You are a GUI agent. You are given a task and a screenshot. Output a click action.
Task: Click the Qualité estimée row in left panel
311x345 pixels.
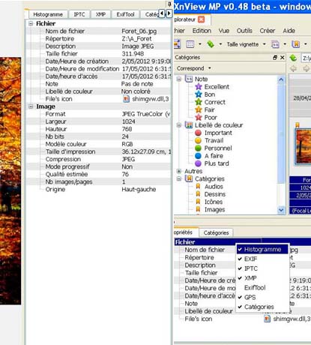pos(99,174)
